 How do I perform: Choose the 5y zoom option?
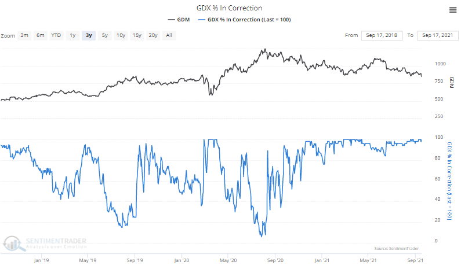[x=104, y=35]
